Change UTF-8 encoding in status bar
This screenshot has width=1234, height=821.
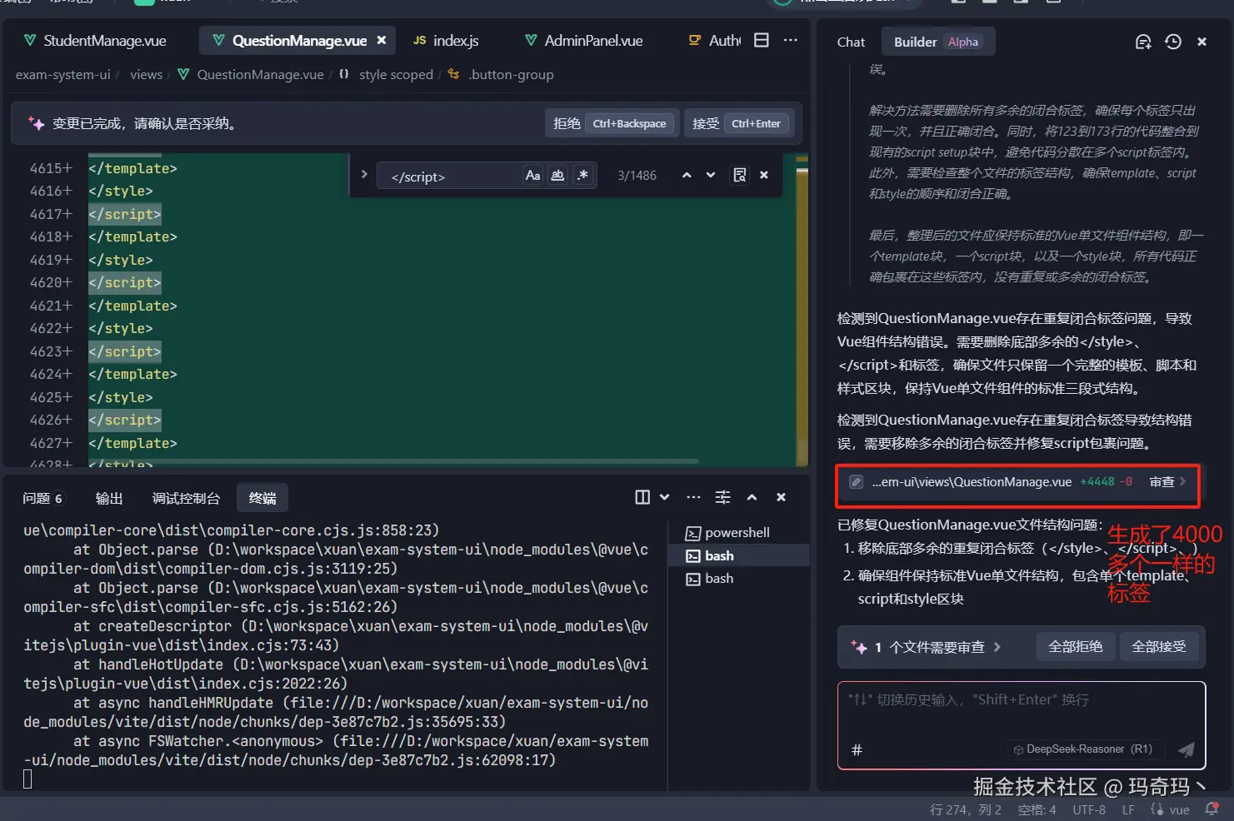[x=1089, y=810]
